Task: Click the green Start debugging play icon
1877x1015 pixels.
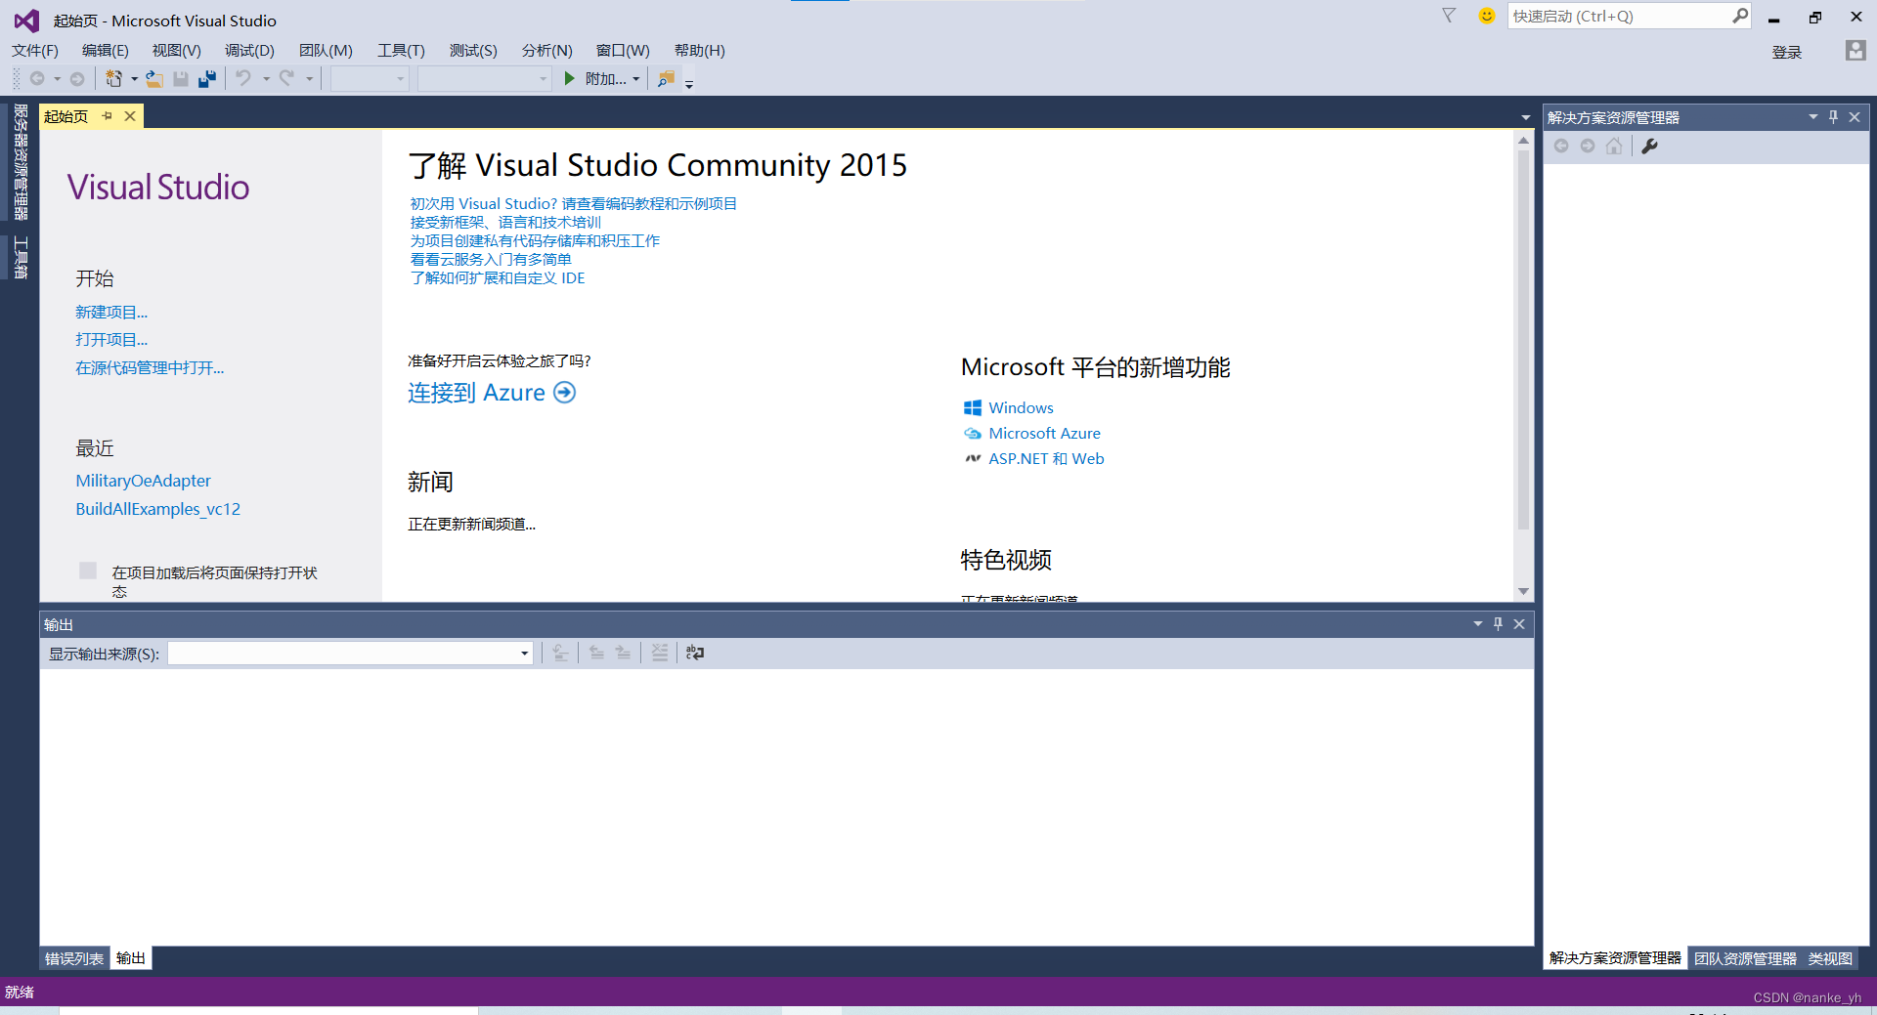Action: pos(569,79)
